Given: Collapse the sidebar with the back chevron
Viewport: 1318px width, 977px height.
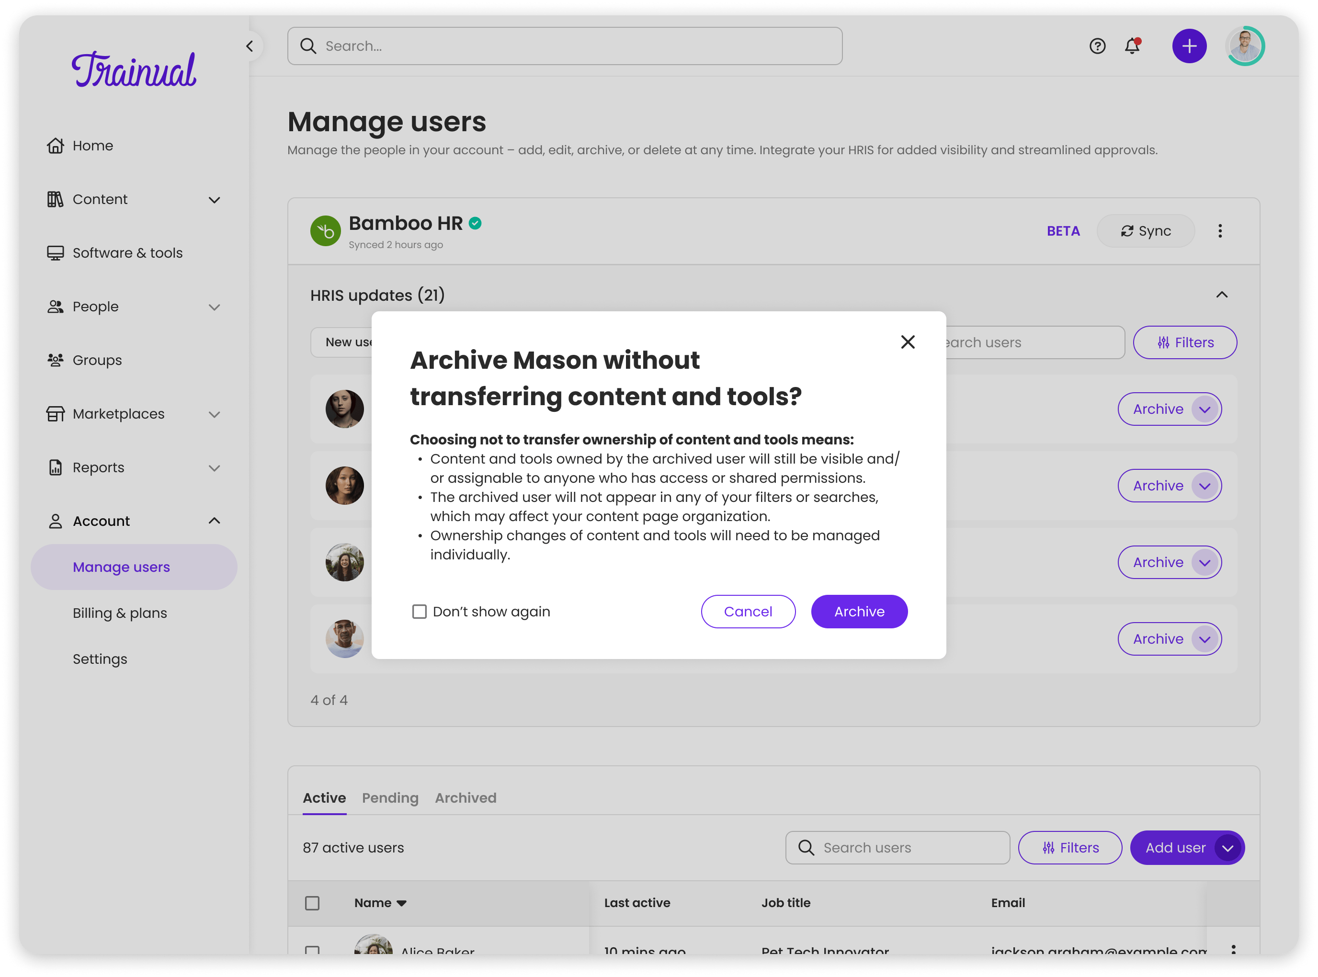Looking at the screenshot, I should pyautogui.click(x=250, y=46).
